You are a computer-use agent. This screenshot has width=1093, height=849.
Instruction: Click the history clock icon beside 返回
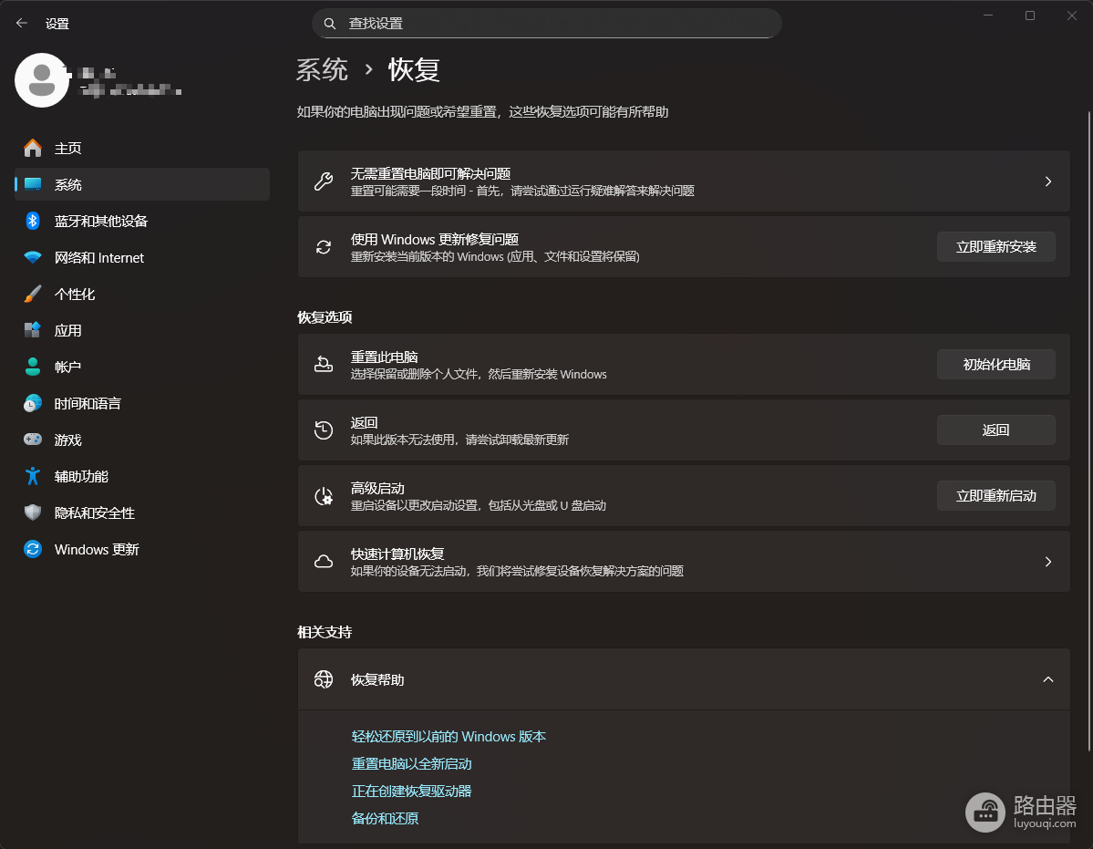point(324,430)
